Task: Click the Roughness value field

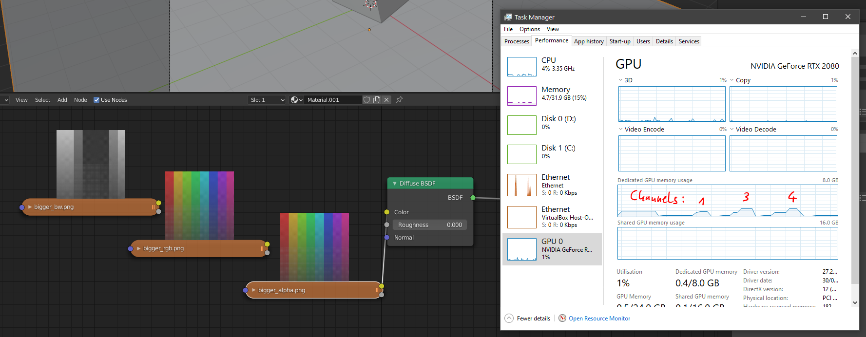Action: click(x=429, y=225)
